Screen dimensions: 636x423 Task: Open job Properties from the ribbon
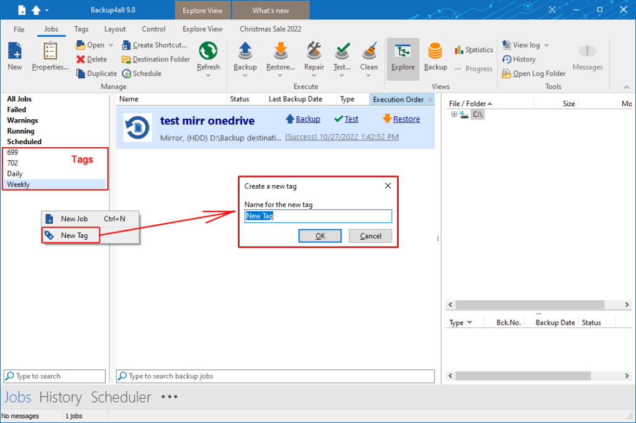pyautogui.click(x=50, y=57)
